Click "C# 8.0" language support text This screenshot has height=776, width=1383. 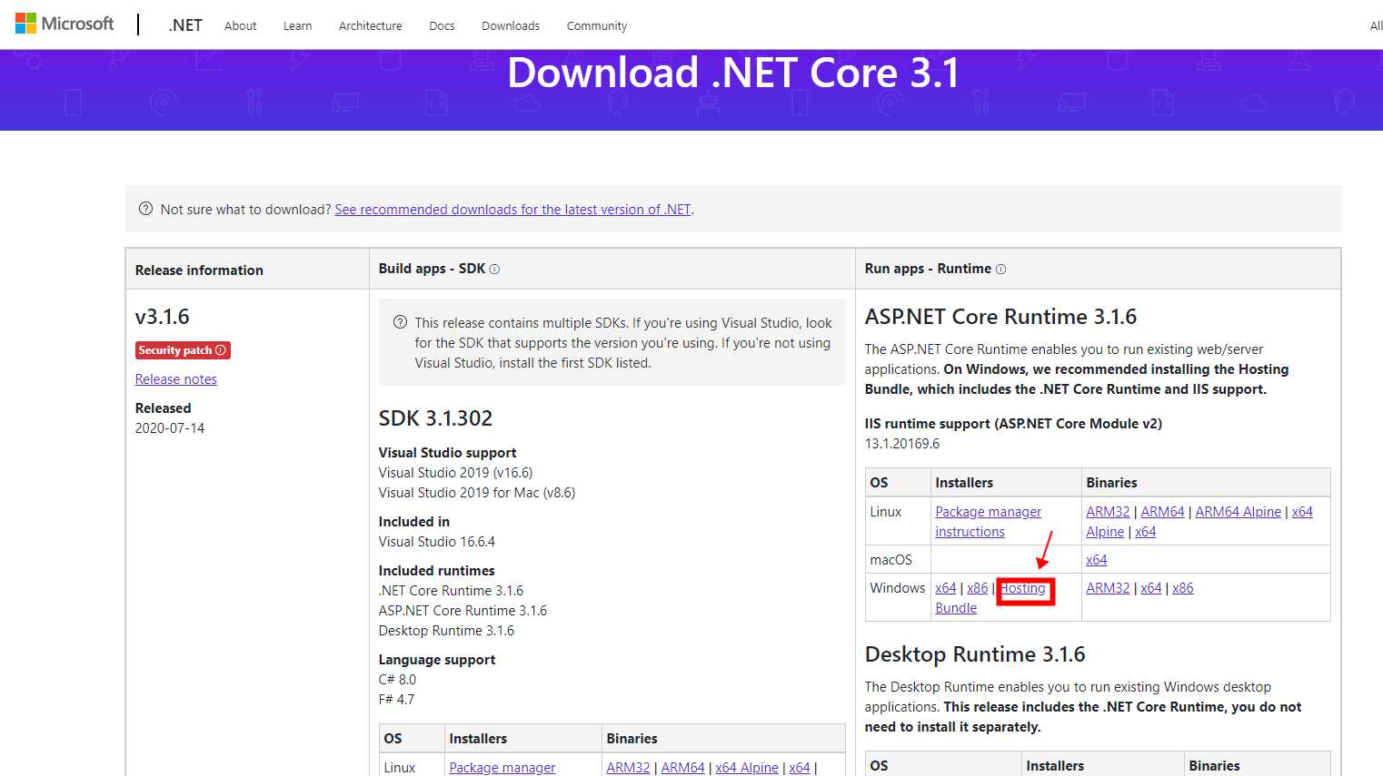397,680
